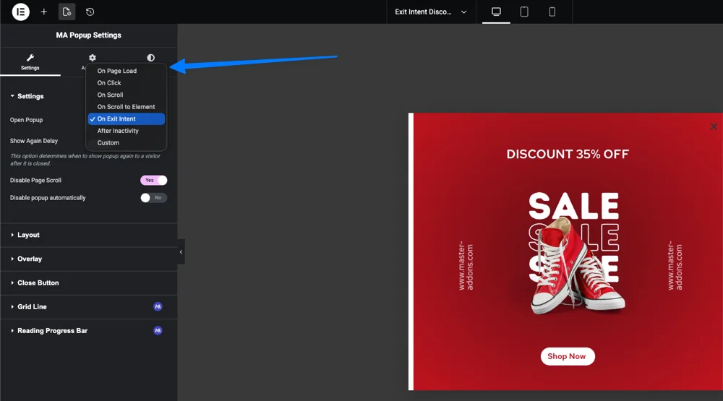Toggle Disable Page Scroll switch
The width and height of the screenshot is (723, 401).
(153, 180)
